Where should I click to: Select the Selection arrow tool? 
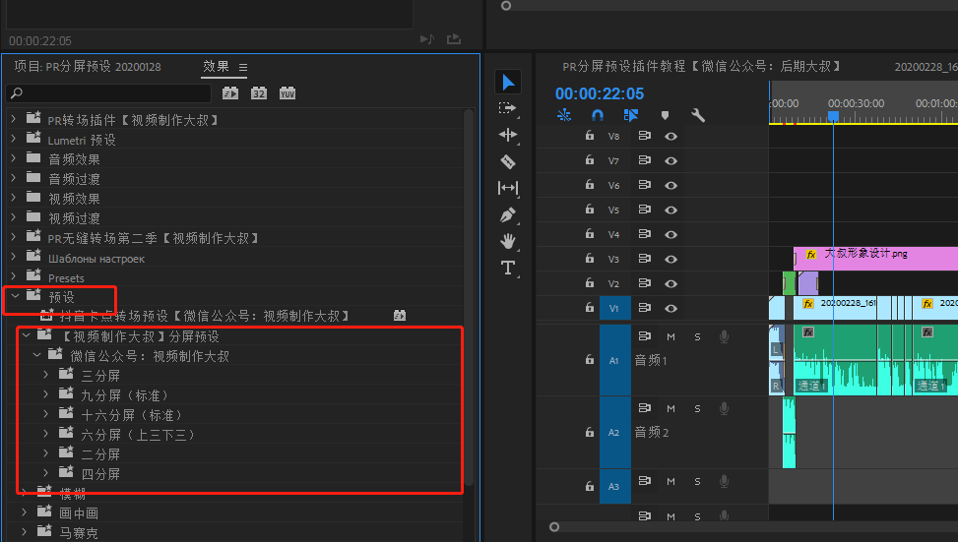point(508,82)
